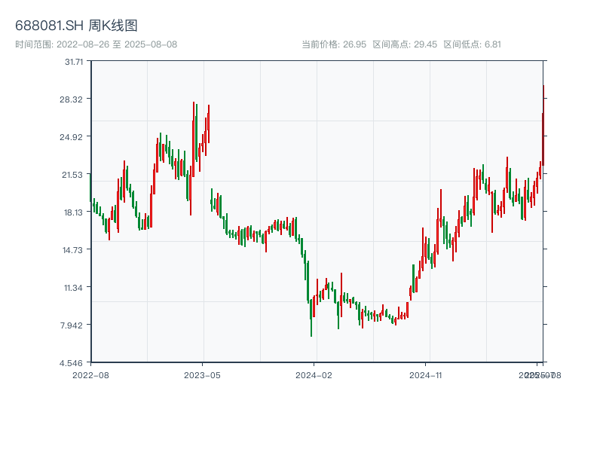
Task: Click the 区间低点 6.81 label
Action: coord(473,44)
